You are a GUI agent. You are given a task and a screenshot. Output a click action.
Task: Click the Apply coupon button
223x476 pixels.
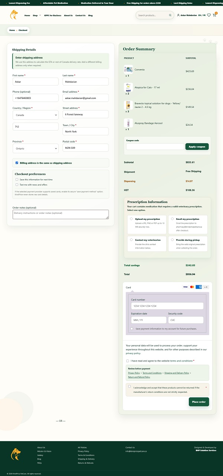197,147
